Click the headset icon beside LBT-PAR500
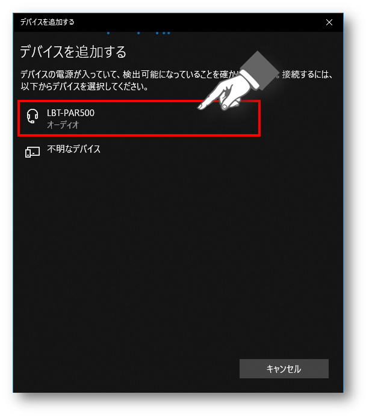This screenshot has height=418, width=369. (x=33, y=116)
